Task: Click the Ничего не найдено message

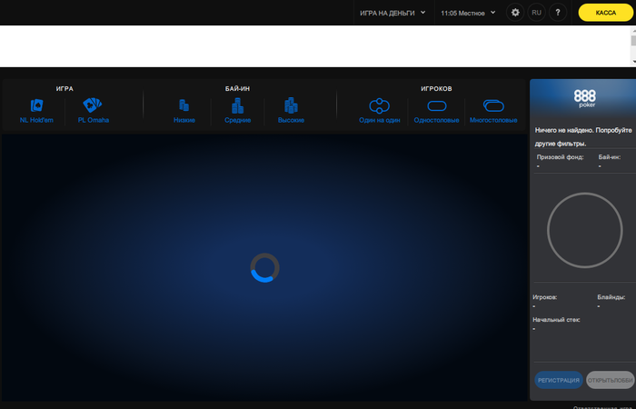Action: [x=583, y=136]
